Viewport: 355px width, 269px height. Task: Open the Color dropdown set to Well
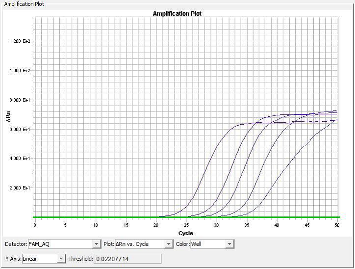pos(229,244)
